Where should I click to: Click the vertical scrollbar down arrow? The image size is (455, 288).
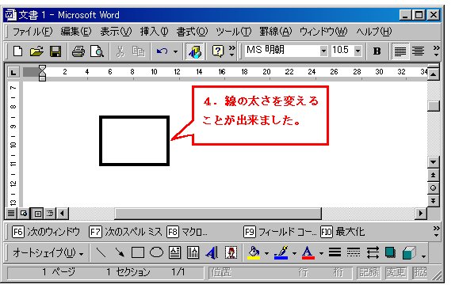[x=433, y=162]
